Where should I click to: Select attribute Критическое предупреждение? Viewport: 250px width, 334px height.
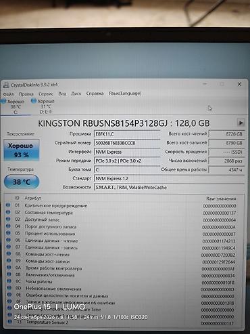click(56, 206)
